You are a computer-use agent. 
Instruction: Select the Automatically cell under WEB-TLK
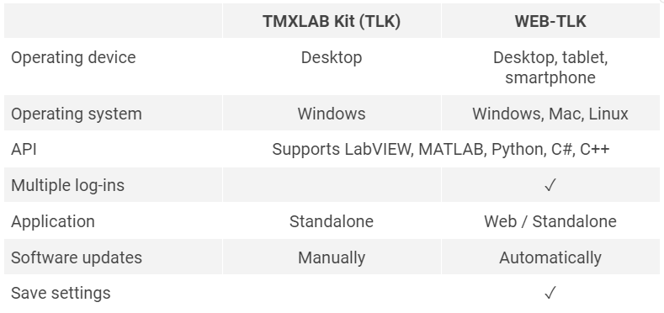pos(550,257)
